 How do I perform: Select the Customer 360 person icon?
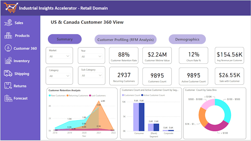tap(8, 48)
